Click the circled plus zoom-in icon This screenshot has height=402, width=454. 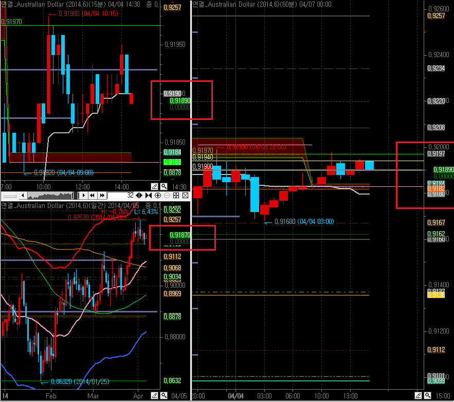157,196
